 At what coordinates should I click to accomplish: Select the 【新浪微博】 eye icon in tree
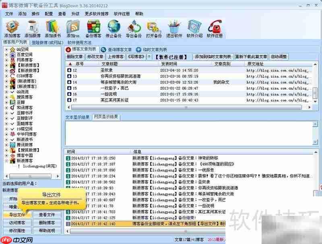[12, 70]
